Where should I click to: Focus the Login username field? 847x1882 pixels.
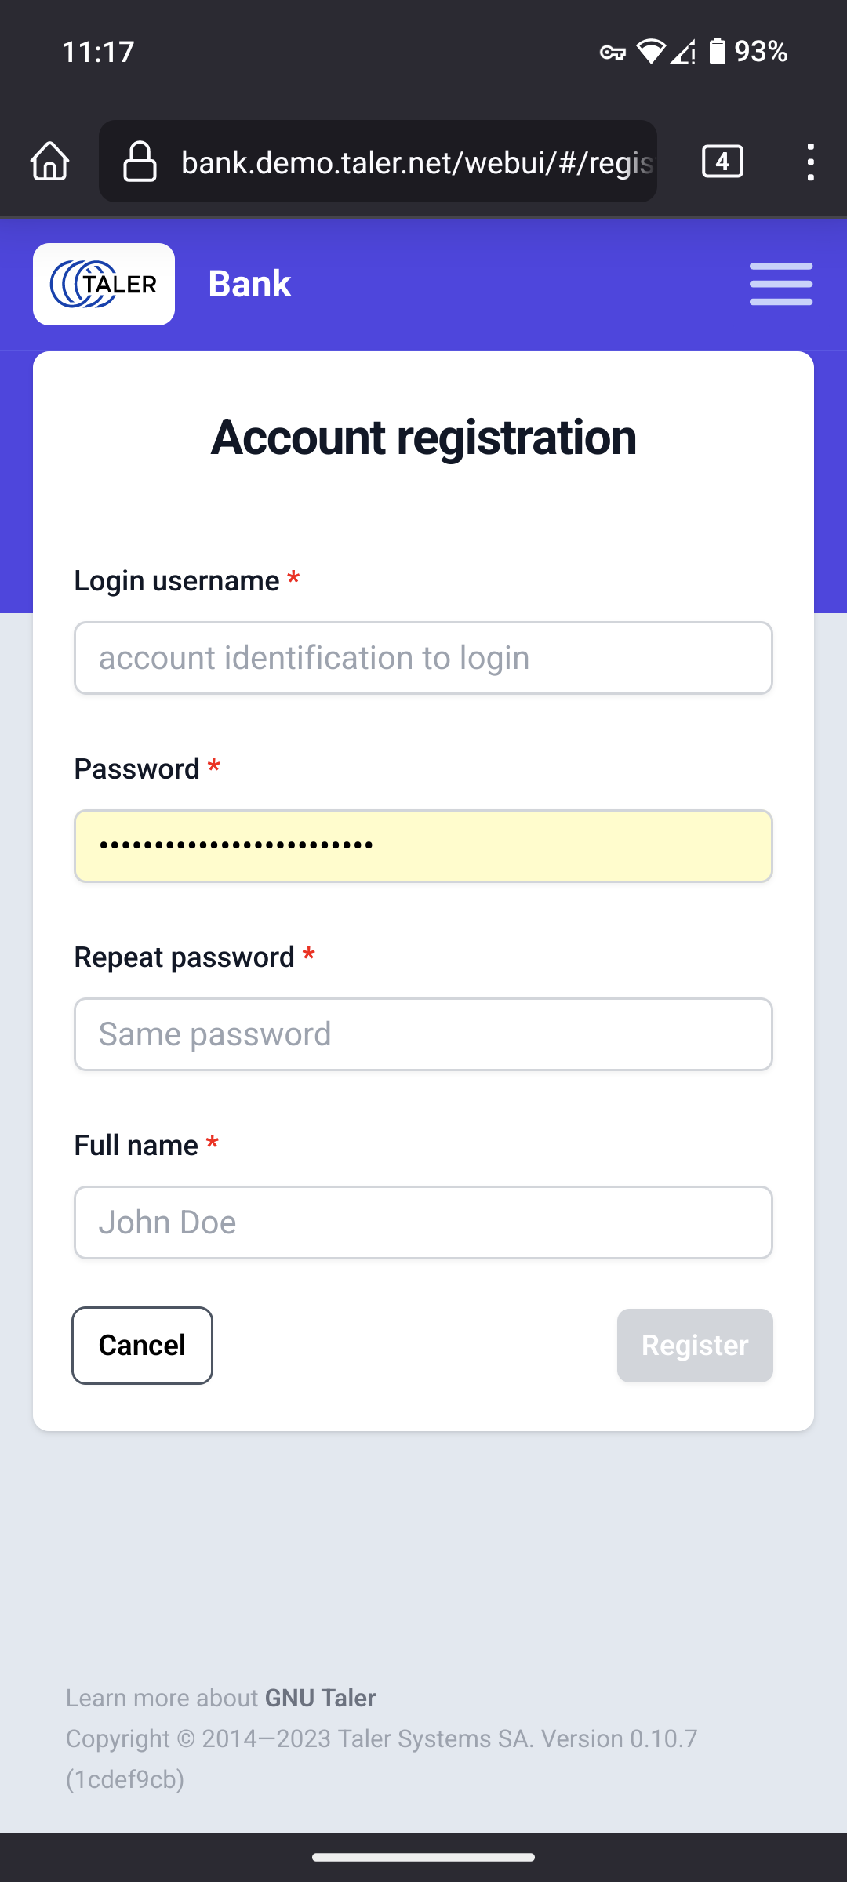coord(423,658)
